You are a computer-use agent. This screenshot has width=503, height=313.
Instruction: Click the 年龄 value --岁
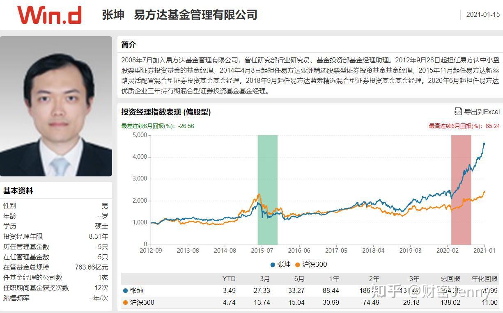(x=103, y=216)
